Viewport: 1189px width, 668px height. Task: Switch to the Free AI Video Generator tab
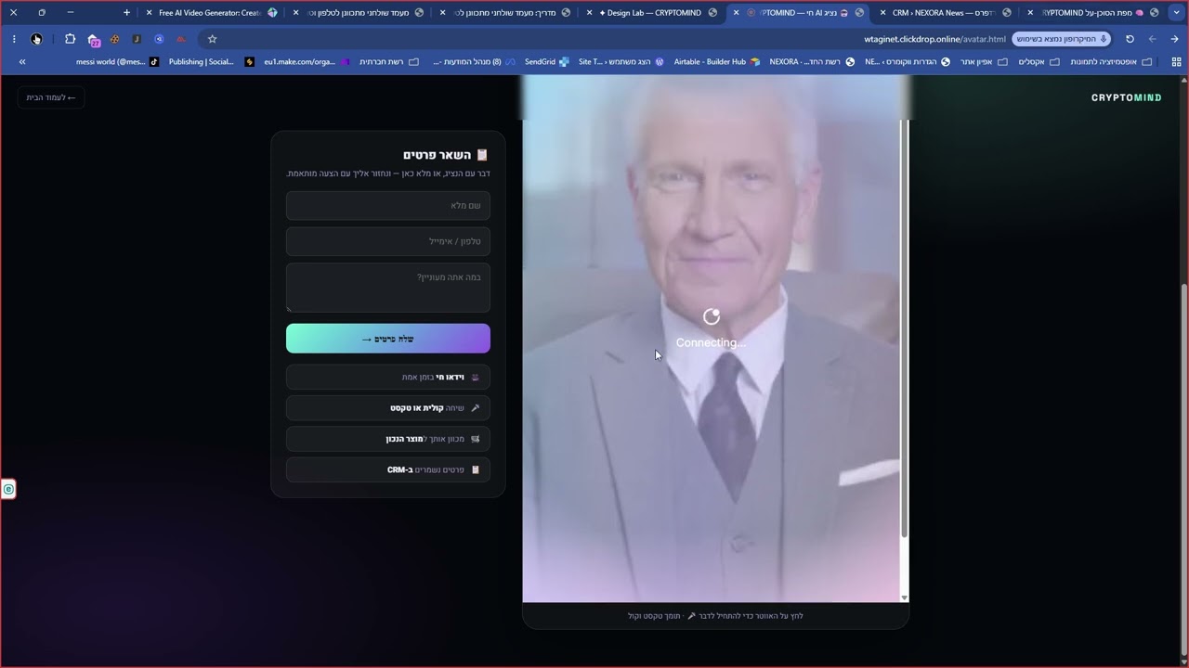pyautogui.click(x=211, y=13)
